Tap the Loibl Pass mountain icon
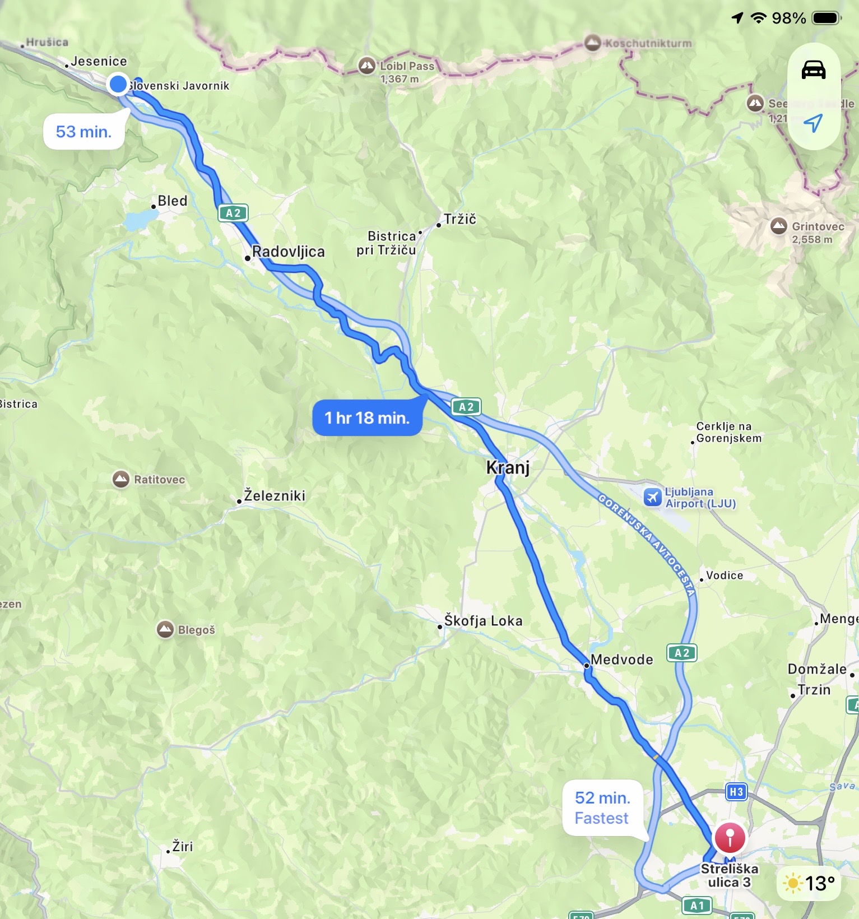 tap(367, 66)
